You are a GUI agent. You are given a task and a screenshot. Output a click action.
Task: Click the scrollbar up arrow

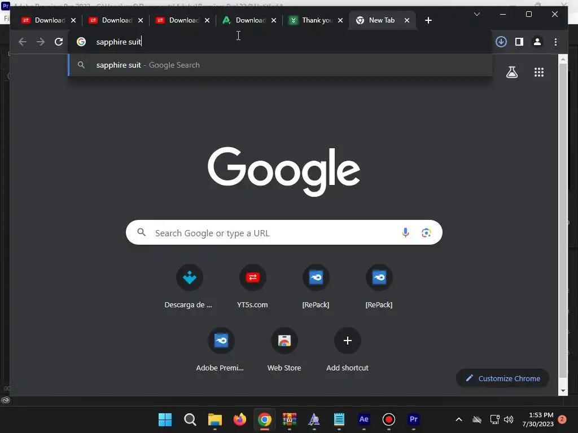click(x=563, y=59)
